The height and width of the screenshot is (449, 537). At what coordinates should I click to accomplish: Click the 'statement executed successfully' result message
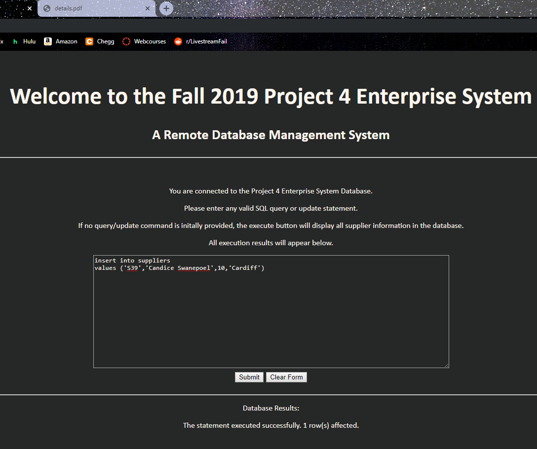271,425
